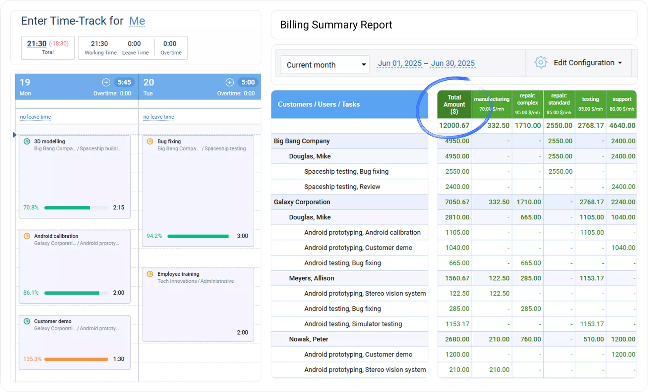Click Monday's no leave time link
This screenshot has width=648, height=392.
pyautogui.click(x=35, y=117)
